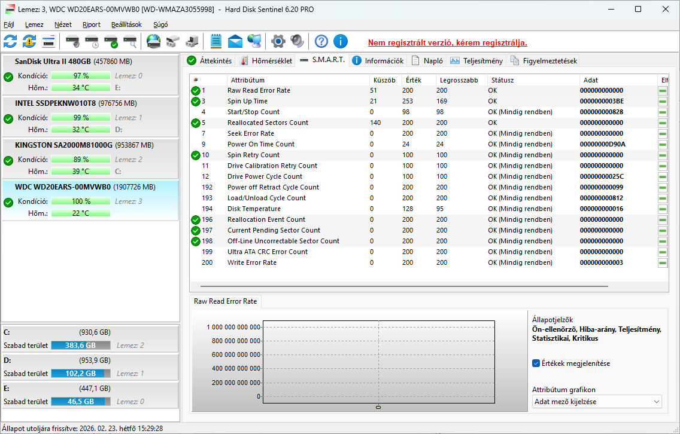
Task: Open help with the question mark icon
Action: coord(321,42)
